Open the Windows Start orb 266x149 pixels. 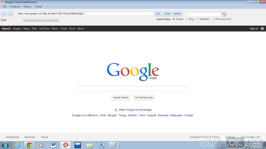pos(5,145)
